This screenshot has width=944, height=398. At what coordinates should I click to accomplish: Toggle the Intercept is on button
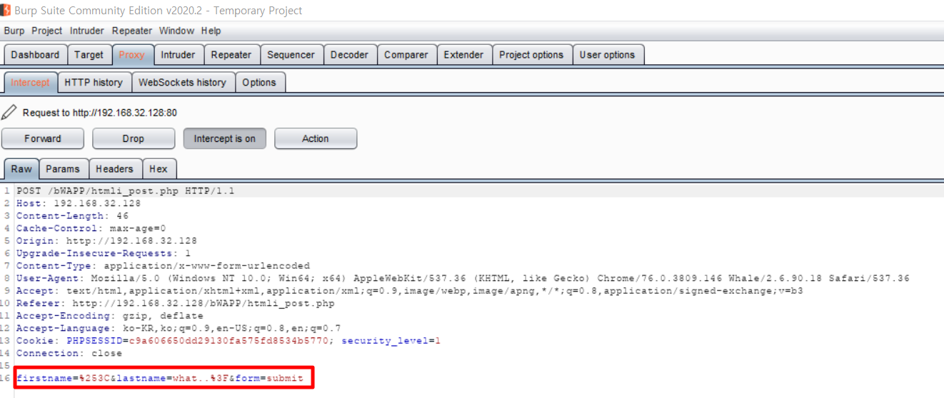click(x=224, y=138)
